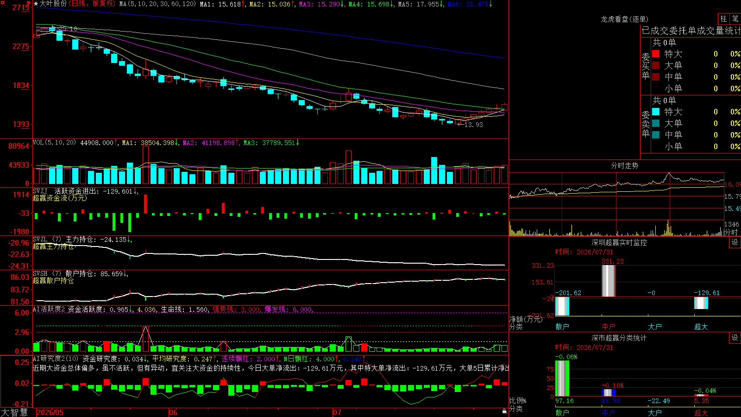The image size is (741, 417).
Task: Click the 97.16 散户 bar in 分类统计
Action: [562, 379]
